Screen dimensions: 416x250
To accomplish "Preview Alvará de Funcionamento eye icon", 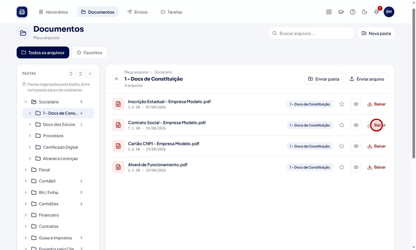I will (x=356, y=167).
